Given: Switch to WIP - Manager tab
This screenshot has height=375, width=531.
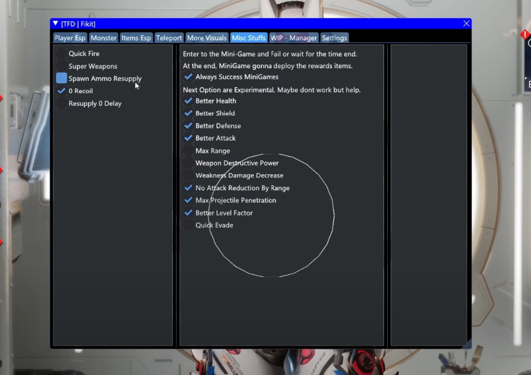Looking at the screenshot, I should [x=293, y=38].
